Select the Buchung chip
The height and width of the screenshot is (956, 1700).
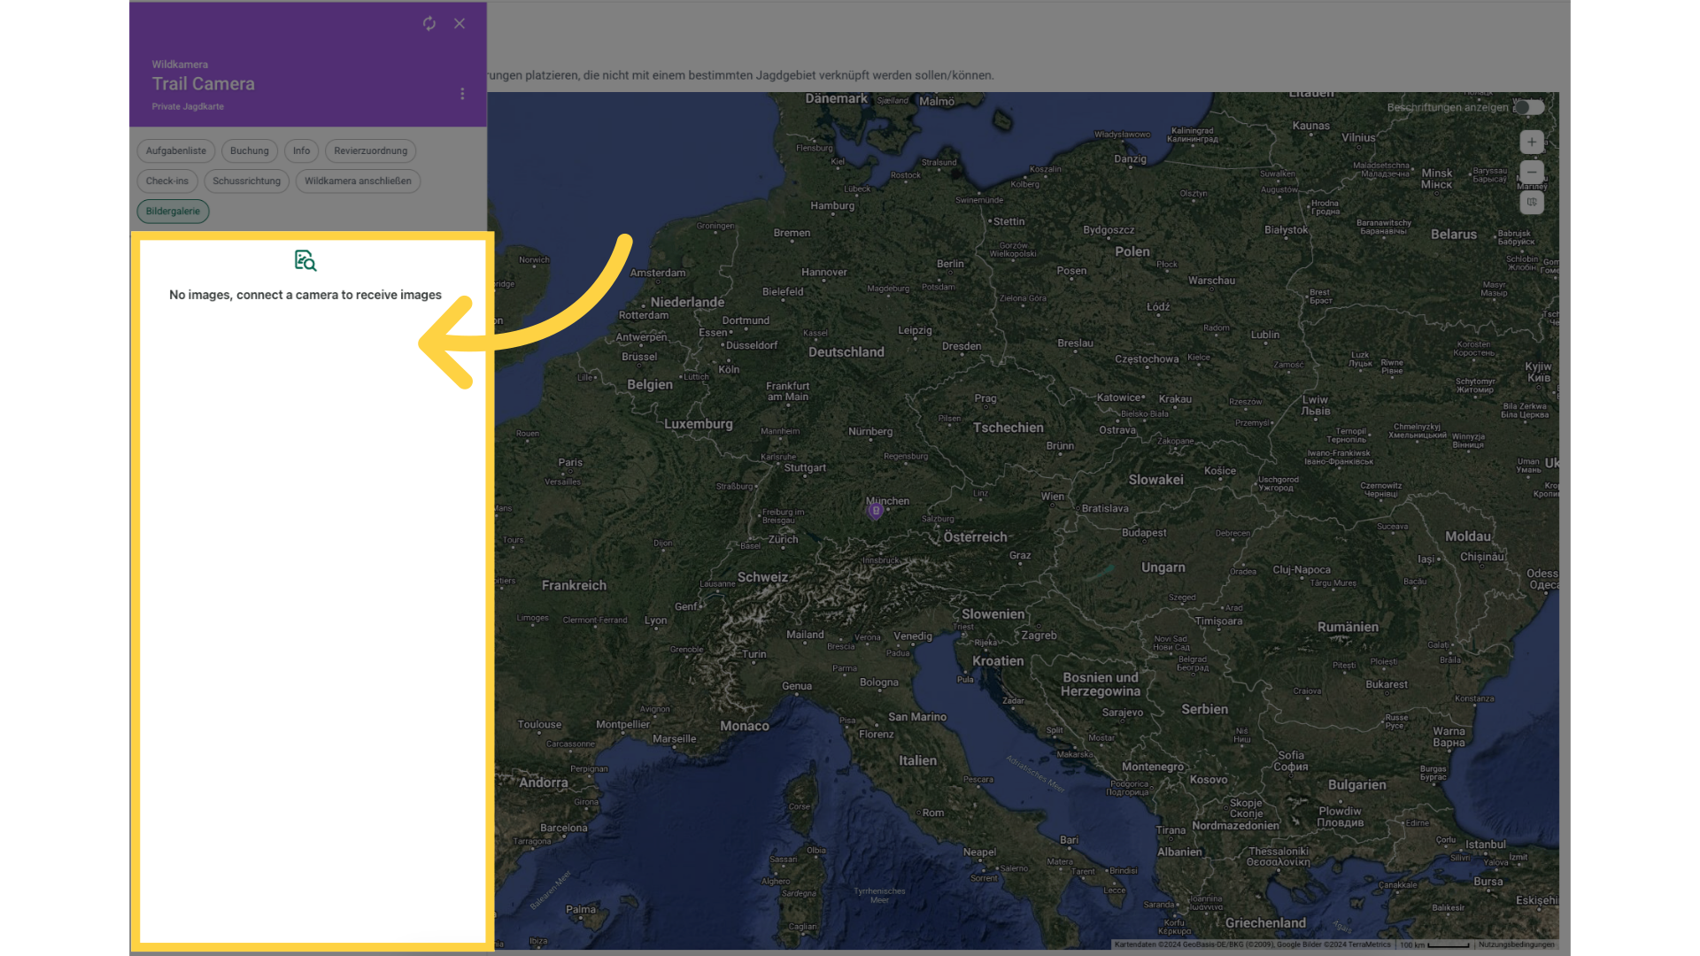coord(250,151)
